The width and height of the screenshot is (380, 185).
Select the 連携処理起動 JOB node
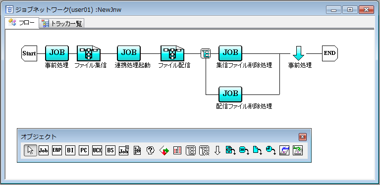[129, 53]
